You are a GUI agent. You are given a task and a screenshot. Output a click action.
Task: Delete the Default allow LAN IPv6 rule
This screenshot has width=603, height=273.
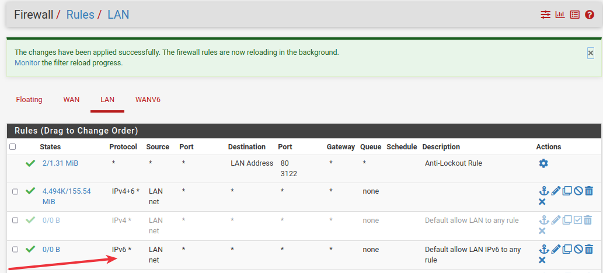pos(588,249)
